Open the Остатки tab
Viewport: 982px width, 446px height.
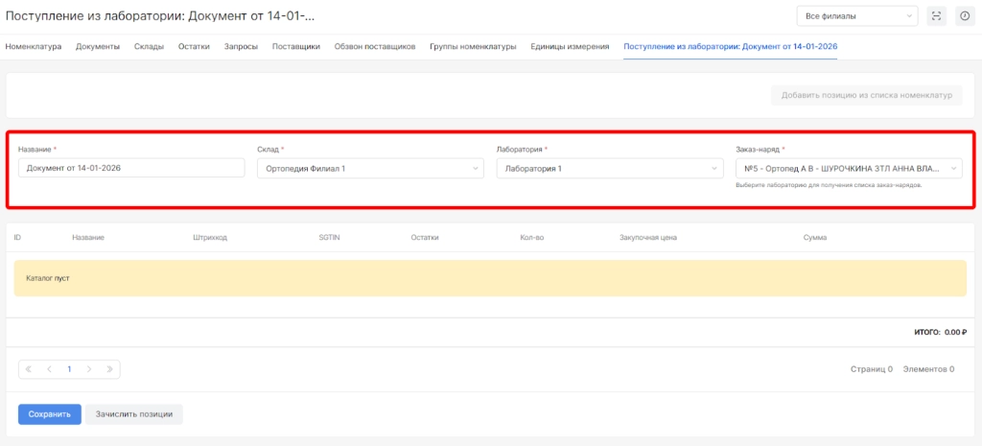pos(194,46)
